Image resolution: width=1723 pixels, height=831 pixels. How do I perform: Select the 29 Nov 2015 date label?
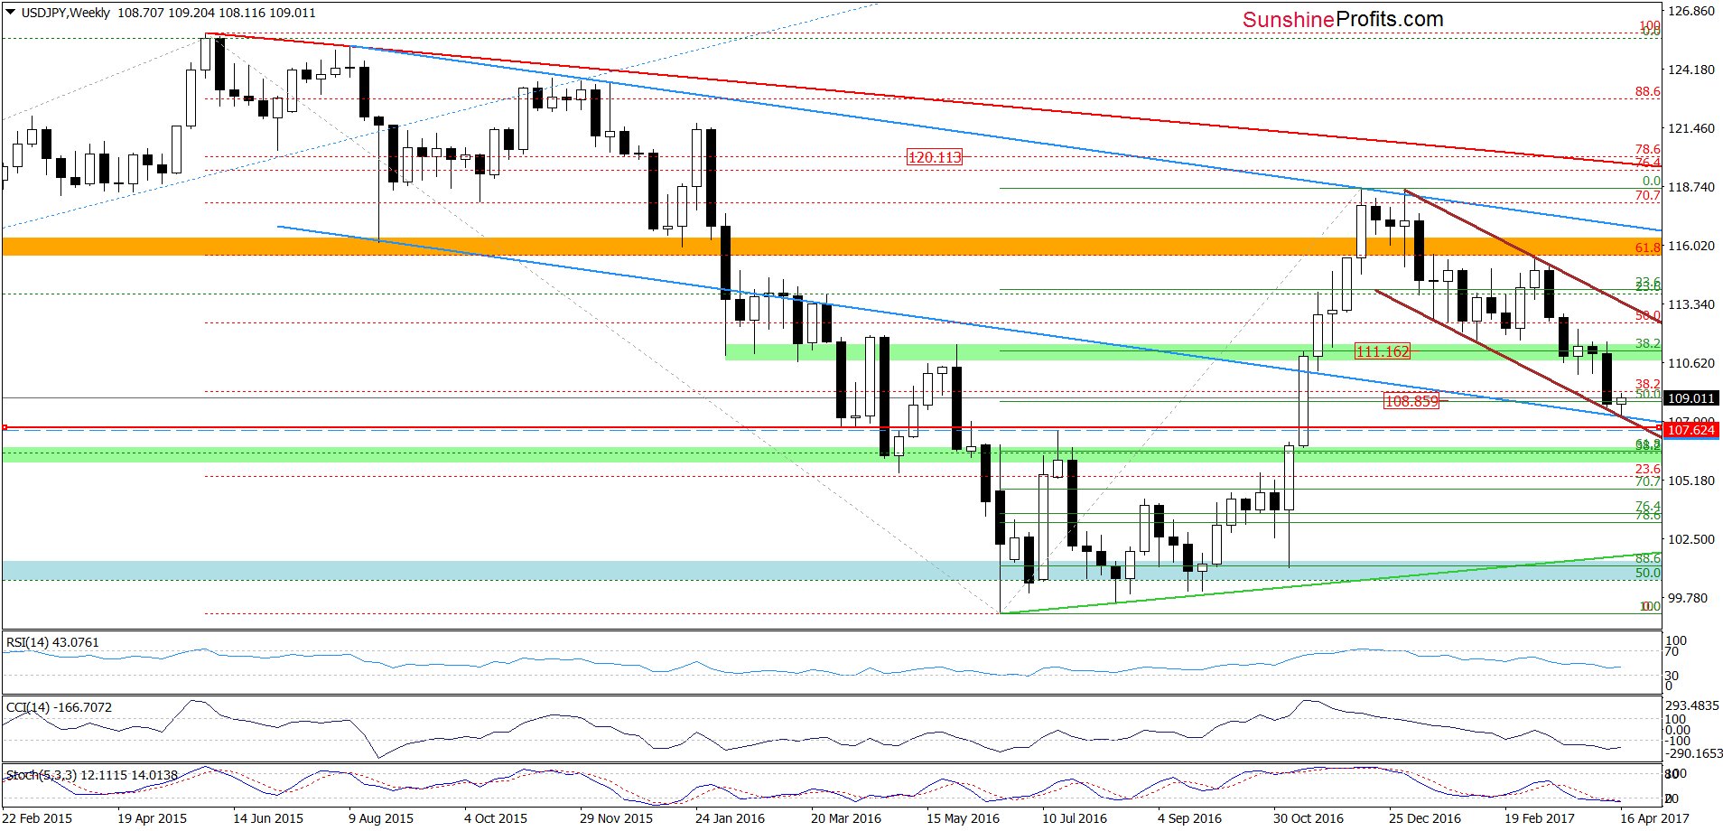click(616, 818)
